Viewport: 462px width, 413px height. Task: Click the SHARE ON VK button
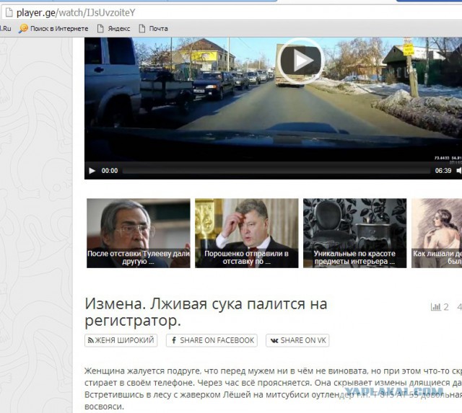(x=297, y=340)
